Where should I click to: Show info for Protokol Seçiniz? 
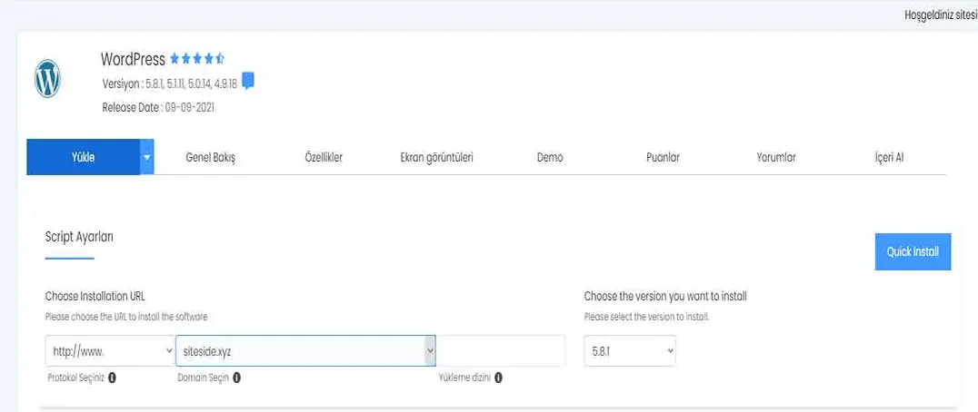pyautogui.click(x=113, y=378)
